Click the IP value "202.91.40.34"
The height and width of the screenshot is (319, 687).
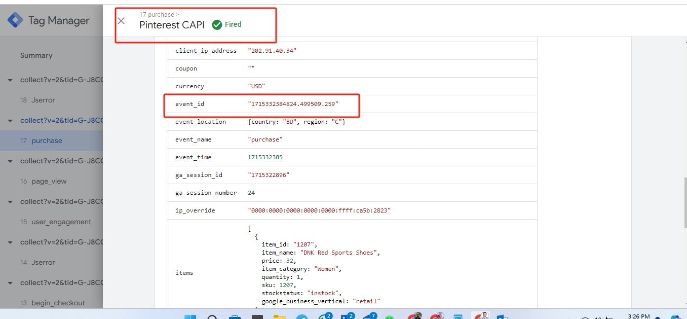coord(272,51)
